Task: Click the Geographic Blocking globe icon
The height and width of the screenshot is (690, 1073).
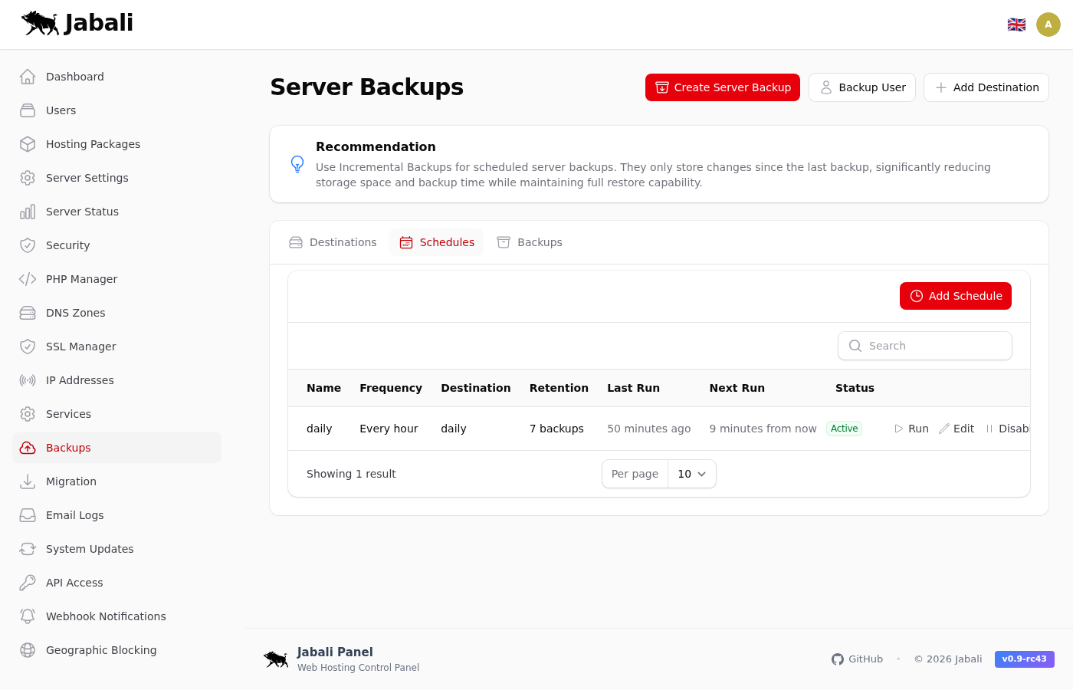Action: tap(28, 650)
